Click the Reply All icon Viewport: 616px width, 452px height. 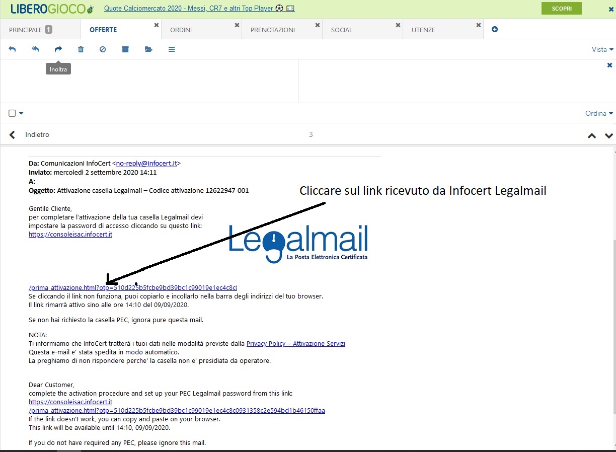tap(35, 49)
